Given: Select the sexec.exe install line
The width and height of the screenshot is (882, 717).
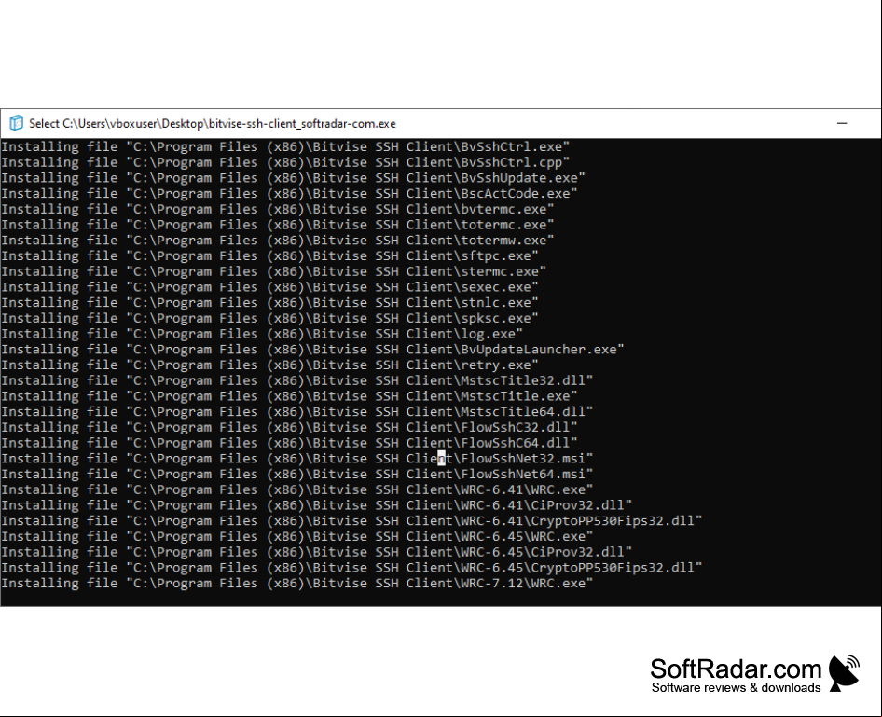Looking at the screenshot, I should click(269, 287).
